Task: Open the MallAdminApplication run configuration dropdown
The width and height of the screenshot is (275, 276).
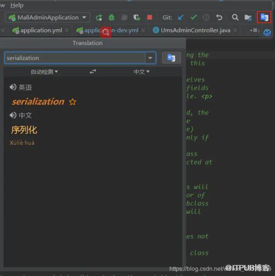Action: pyautogui.click(x=47, y=18)
